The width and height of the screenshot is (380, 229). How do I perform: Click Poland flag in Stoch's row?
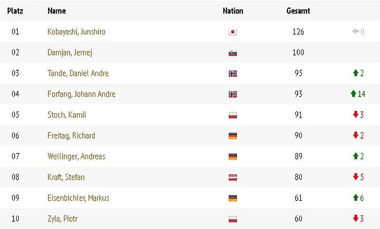[233, 115]
